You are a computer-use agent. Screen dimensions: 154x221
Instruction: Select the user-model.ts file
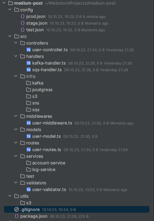(47, 136)
